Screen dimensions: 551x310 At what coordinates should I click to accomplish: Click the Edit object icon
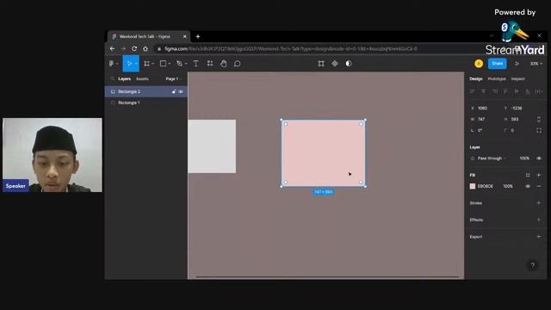click(321, 64)
